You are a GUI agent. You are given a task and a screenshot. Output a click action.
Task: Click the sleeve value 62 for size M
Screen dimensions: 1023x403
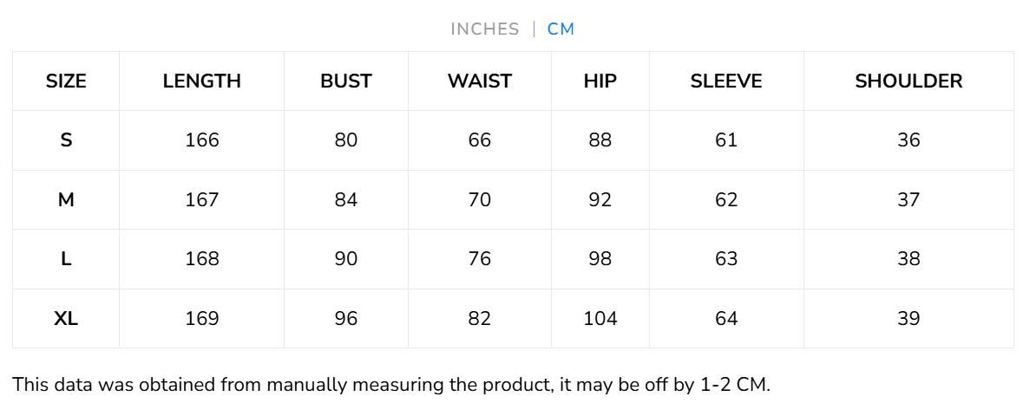(726, 200)
